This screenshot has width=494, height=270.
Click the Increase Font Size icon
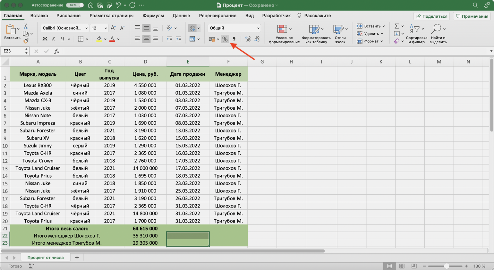coord(113,28)
